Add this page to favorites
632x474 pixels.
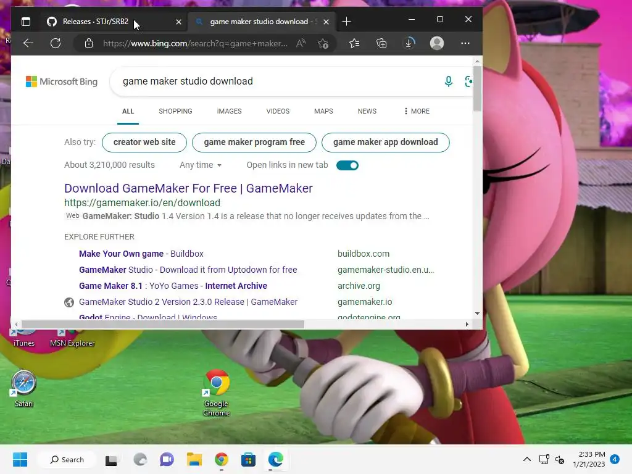(x=323, y=43)
